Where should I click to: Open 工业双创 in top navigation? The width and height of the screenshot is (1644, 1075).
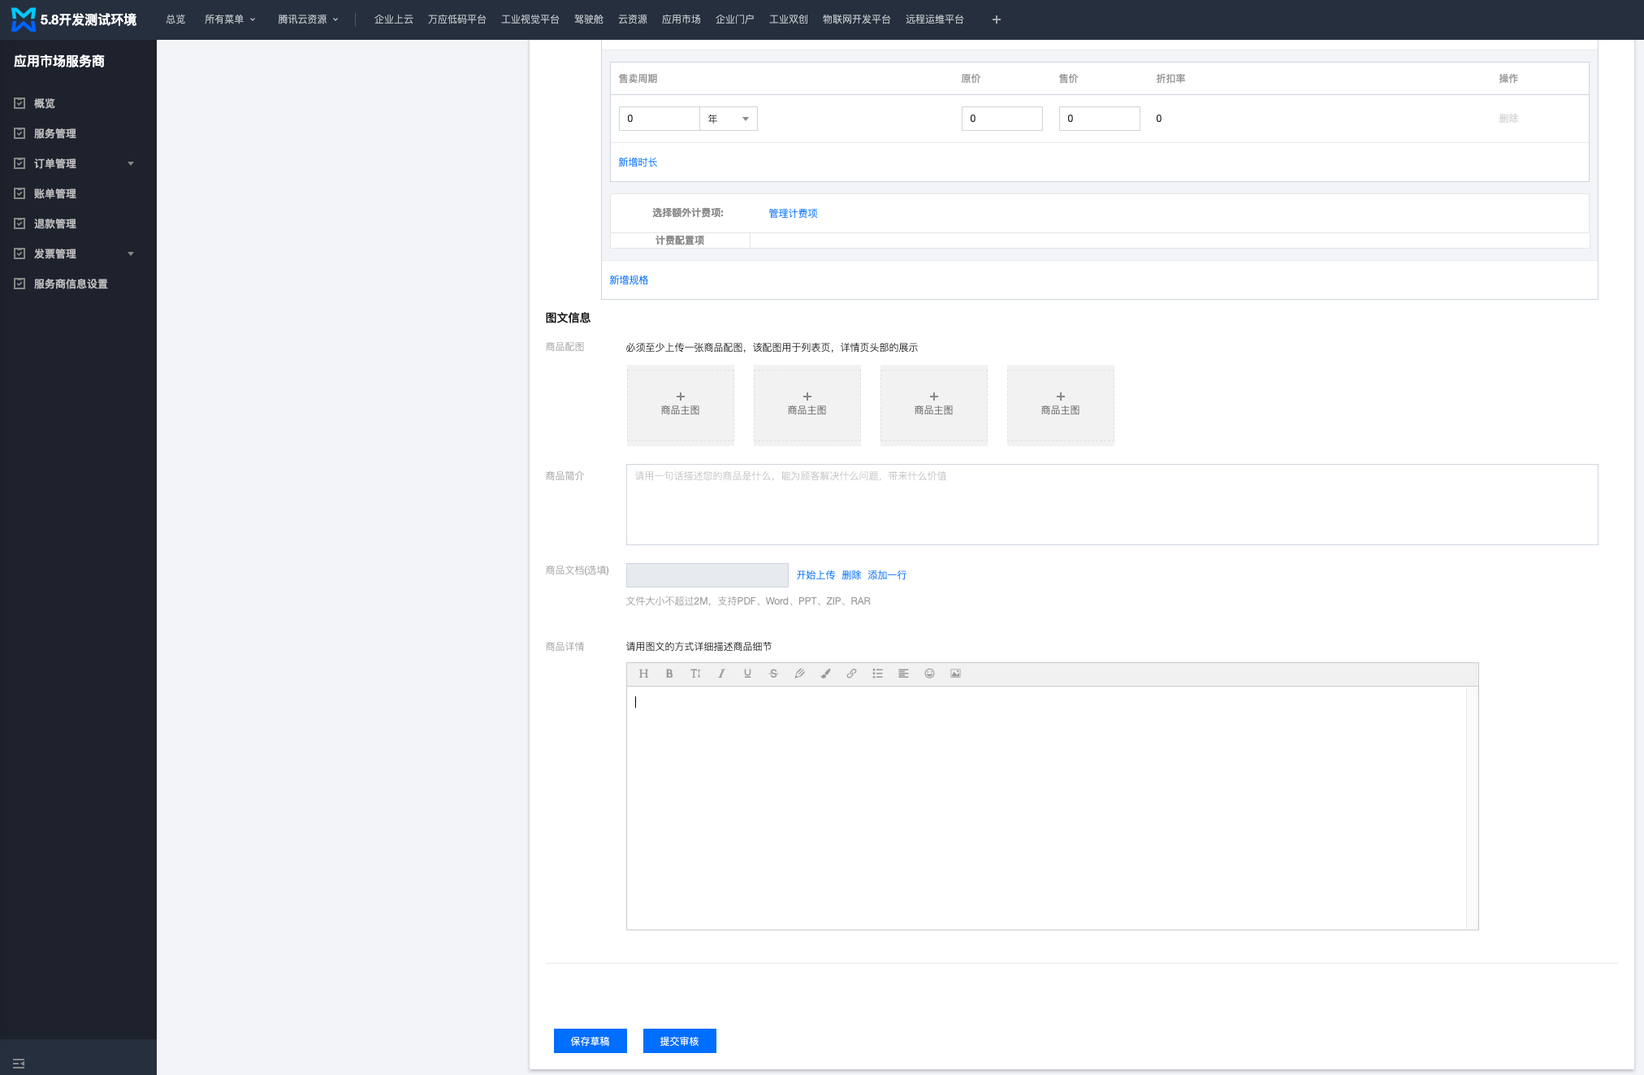789,20
